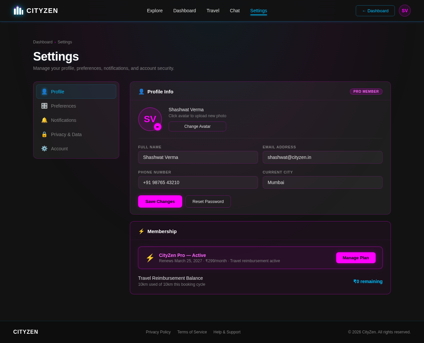Switch to the Explore nav item

tap(155, 10)
